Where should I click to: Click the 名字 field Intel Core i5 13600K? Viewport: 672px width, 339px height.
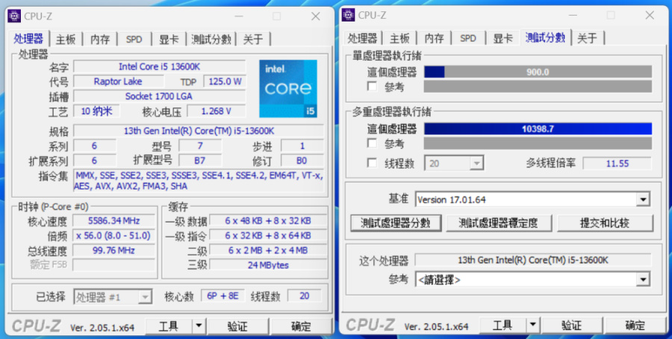pyautogui.click(x=160, y=66)
